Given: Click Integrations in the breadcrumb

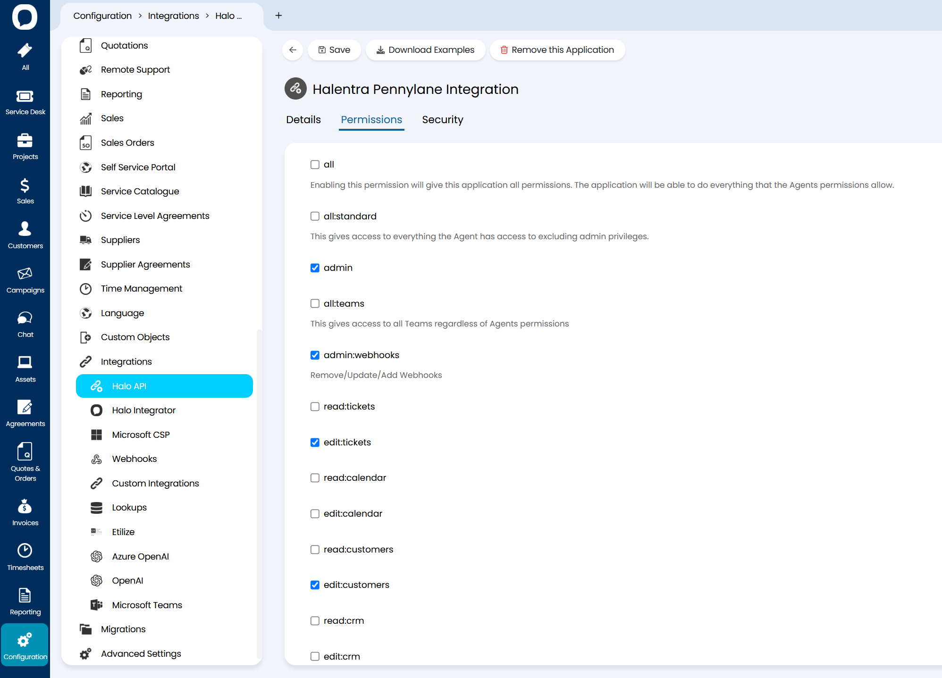Looking at the screenshot, I should (173, 16).
